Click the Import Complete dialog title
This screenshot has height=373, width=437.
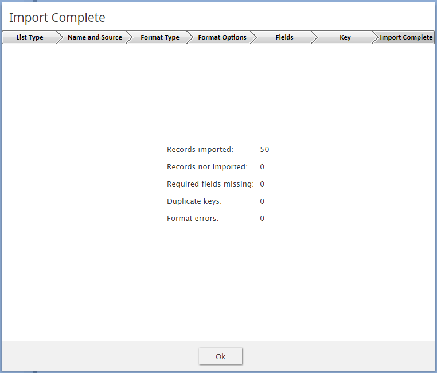click(57, 18)
